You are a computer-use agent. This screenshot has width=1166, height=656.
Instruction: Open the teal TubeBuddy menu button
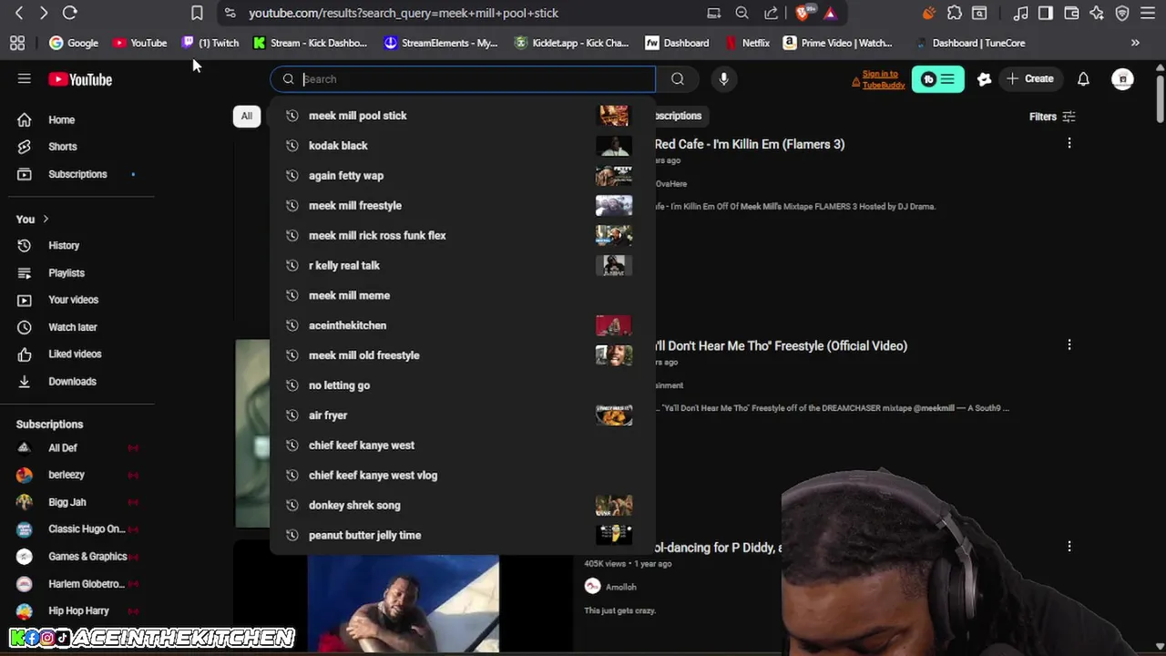(x=937, y=79)
